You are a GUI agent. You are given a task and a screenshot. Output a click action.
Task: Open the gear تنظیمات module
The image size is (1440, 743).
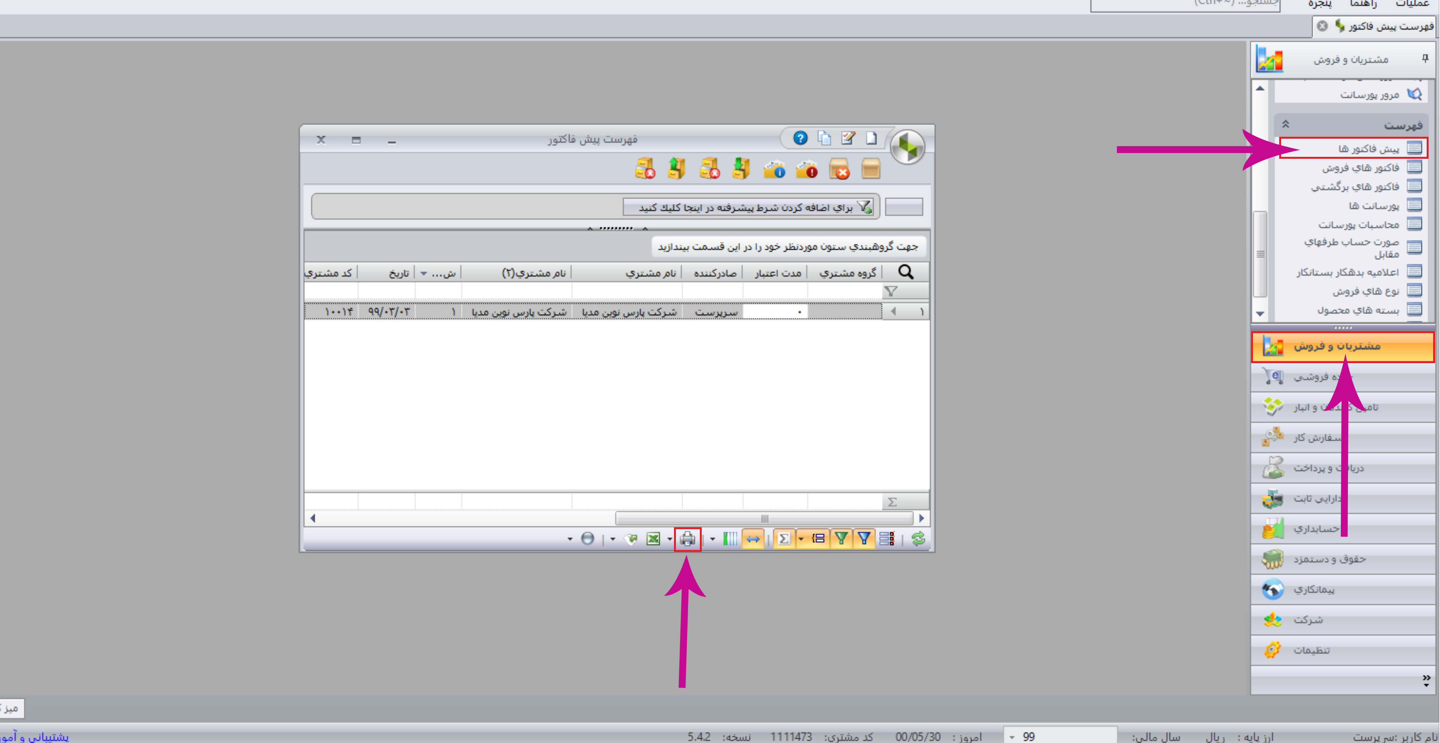point(1343,650)
